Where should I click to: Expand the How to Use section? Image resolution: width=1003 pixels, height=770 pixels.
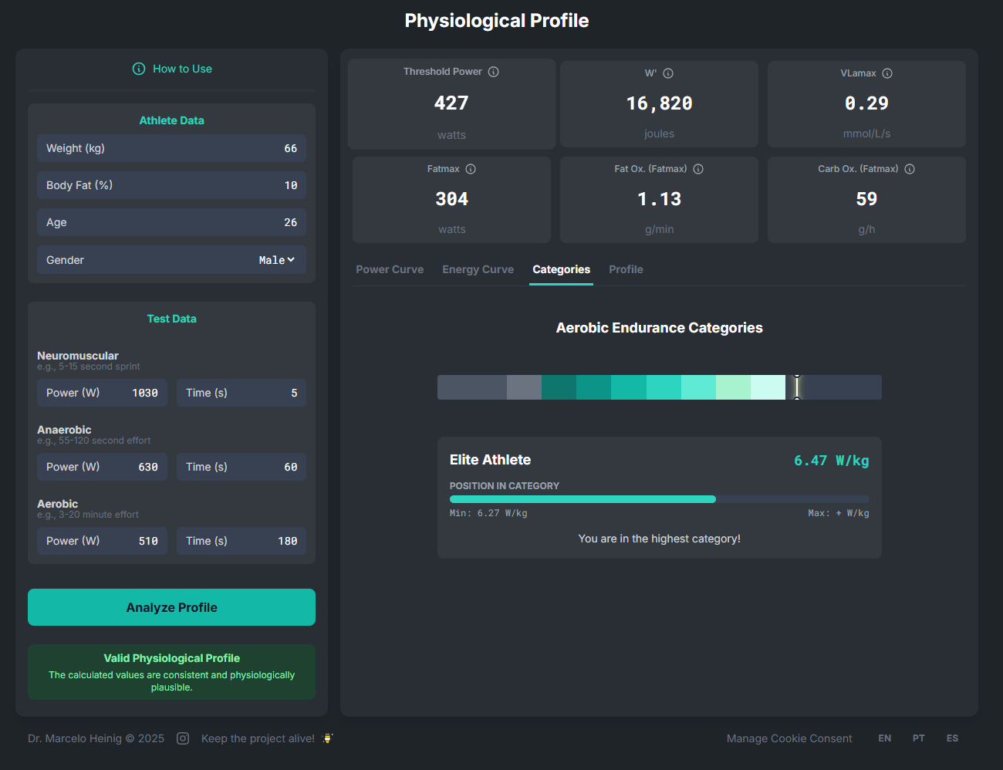172,69
